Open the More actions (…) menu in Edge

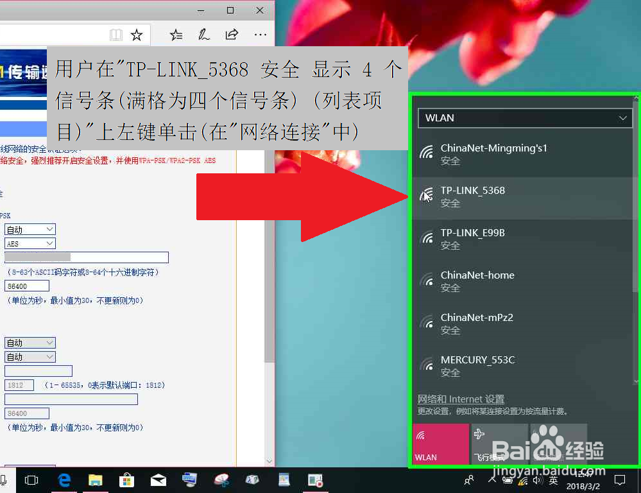click(259, 35)
